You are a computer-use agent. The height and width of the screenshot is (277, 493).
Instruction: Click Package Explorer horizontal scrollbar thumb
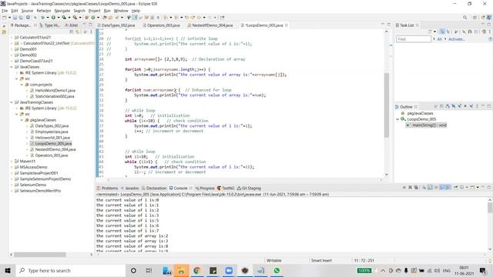pos(40,255)
